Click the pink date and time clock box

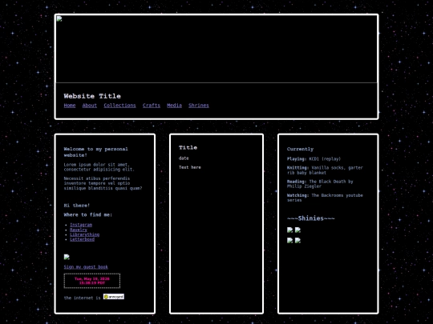coord(92,281)
